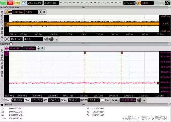Open the Vertical Meas side tab
The height and width of the screenshot is (122, 171).
[2, 29]
